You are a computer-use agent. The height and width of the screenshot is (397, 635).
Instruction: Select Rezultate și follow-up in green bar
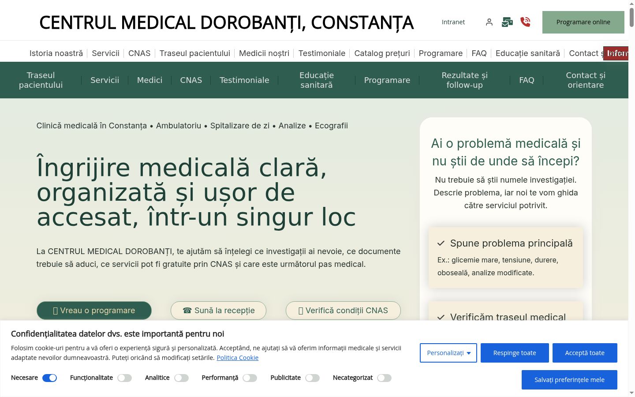click(465, 80)
